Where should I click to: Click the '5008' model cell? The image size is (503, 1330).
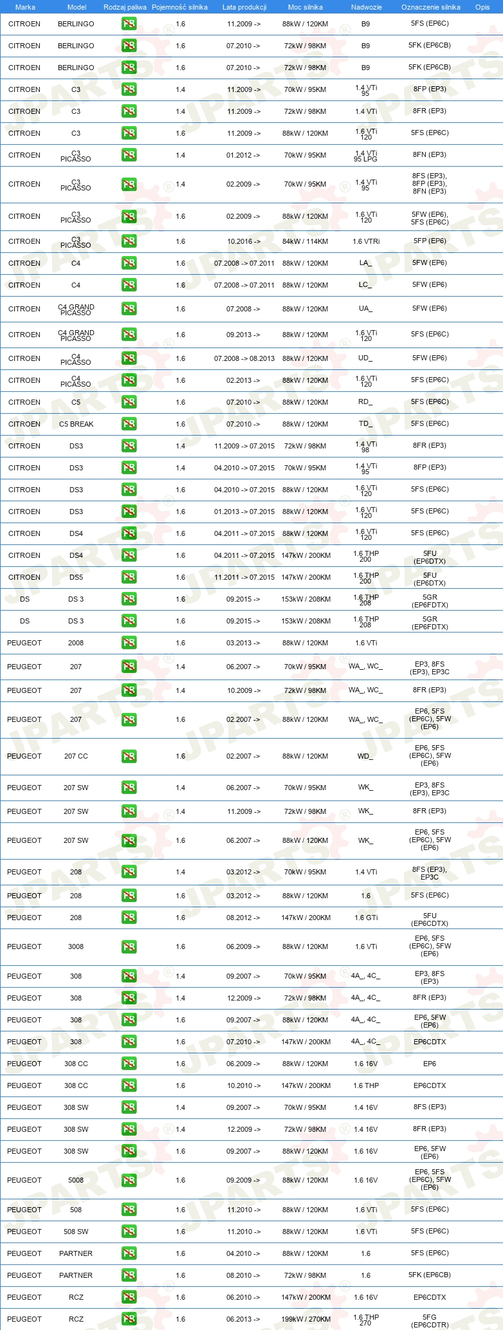point(76,1180)
